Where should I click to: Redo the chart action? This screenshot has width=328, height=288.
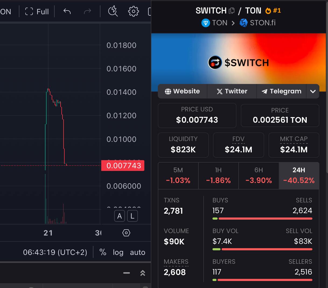point(88,11)
